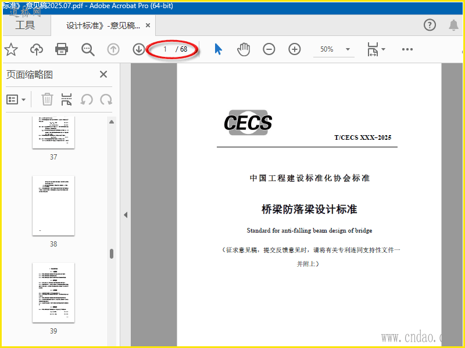
Task: Open notifications bell
Action: click(453, 25)
